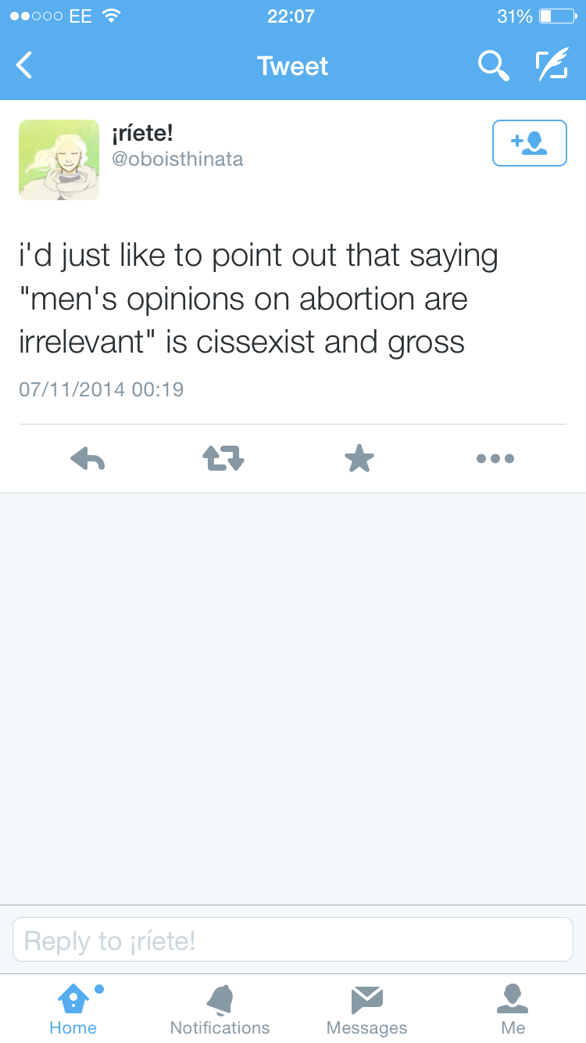Tap the ¡ríete! profile avatar
Image resolution: width=586 pixels, height=1043 pixels.
point(59,159)
